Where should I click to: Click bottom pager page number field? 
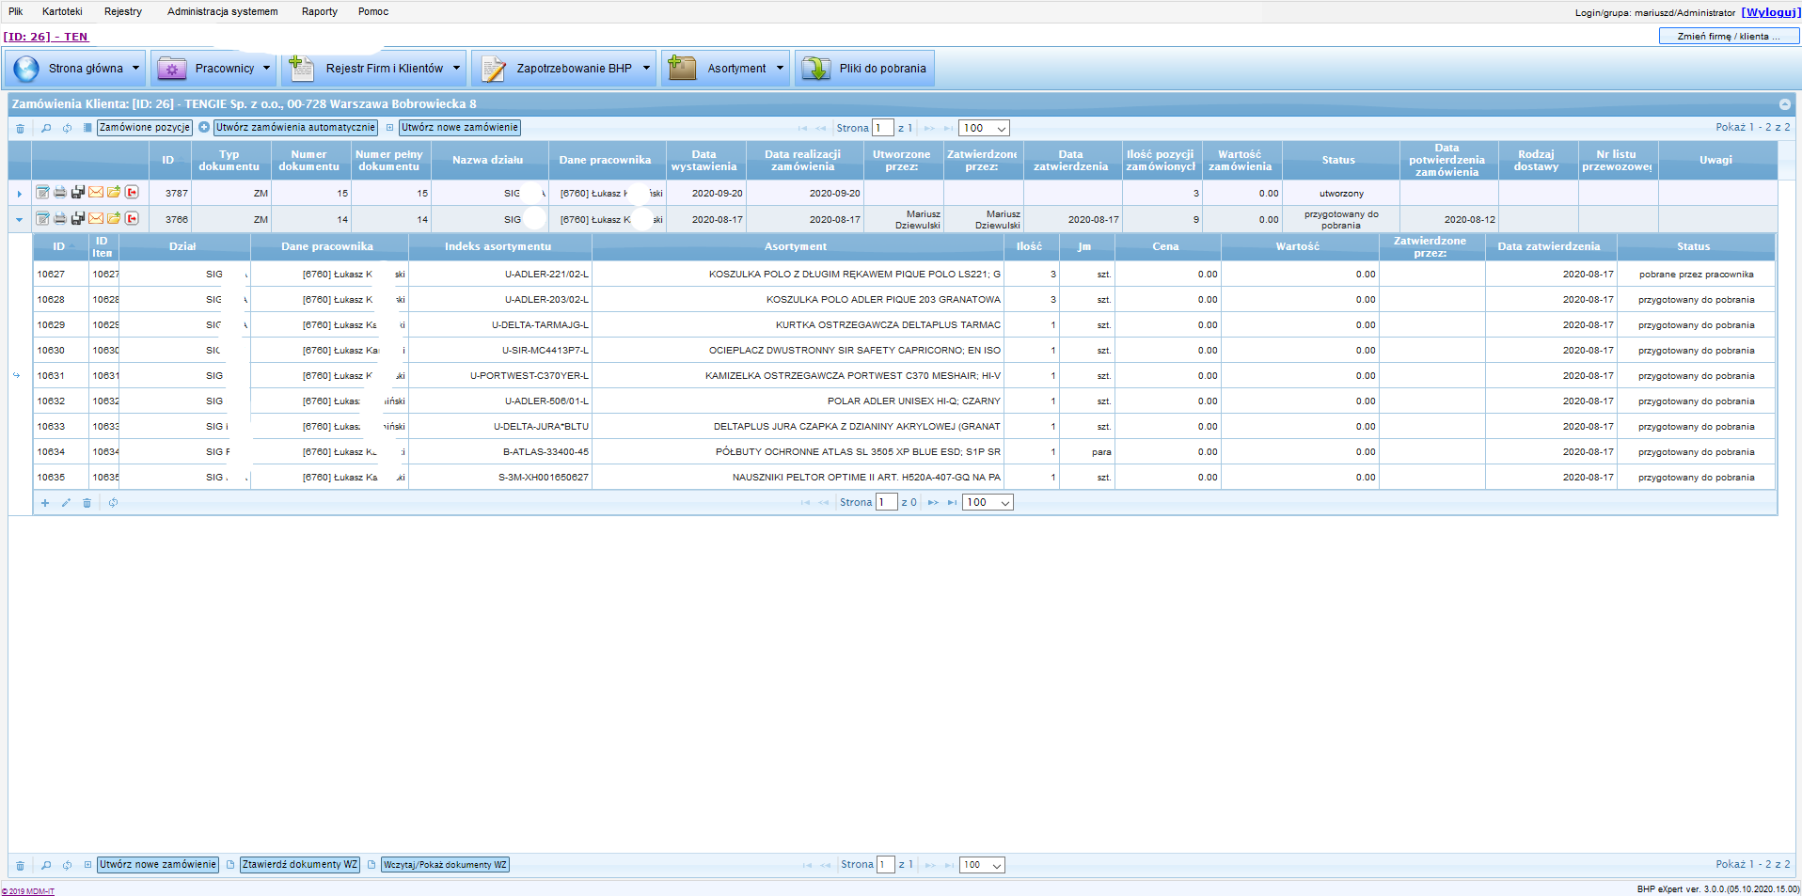(885, 865)
